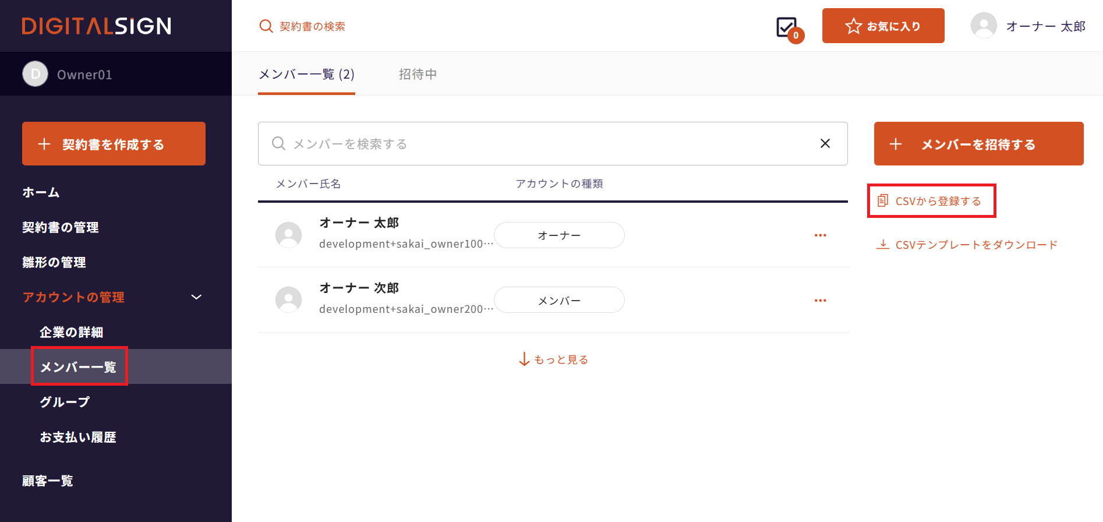This screenshot has width=1103, height=522.
Task: Select the メンバー一覧 (2) tab
Action: tap(306, 74)
